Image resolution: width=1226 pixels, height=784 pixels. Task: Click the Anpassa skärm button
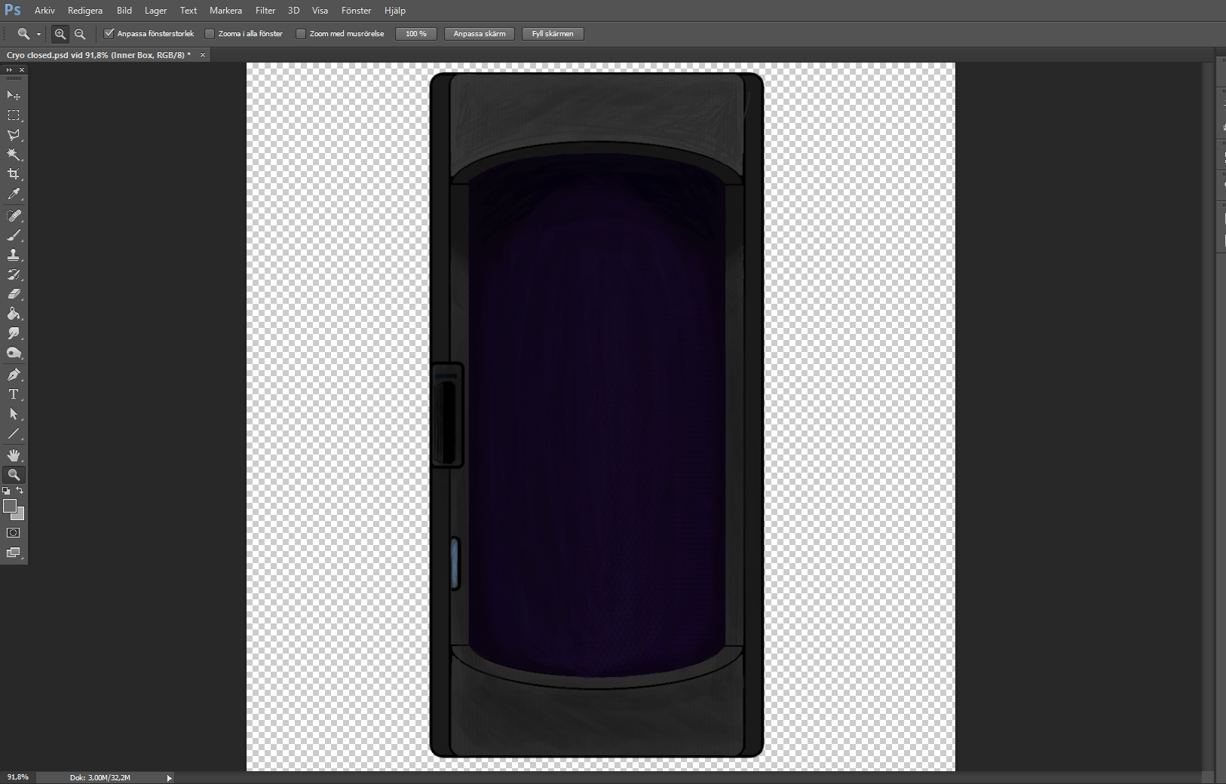pyautogui.click(x=480, y=34)
